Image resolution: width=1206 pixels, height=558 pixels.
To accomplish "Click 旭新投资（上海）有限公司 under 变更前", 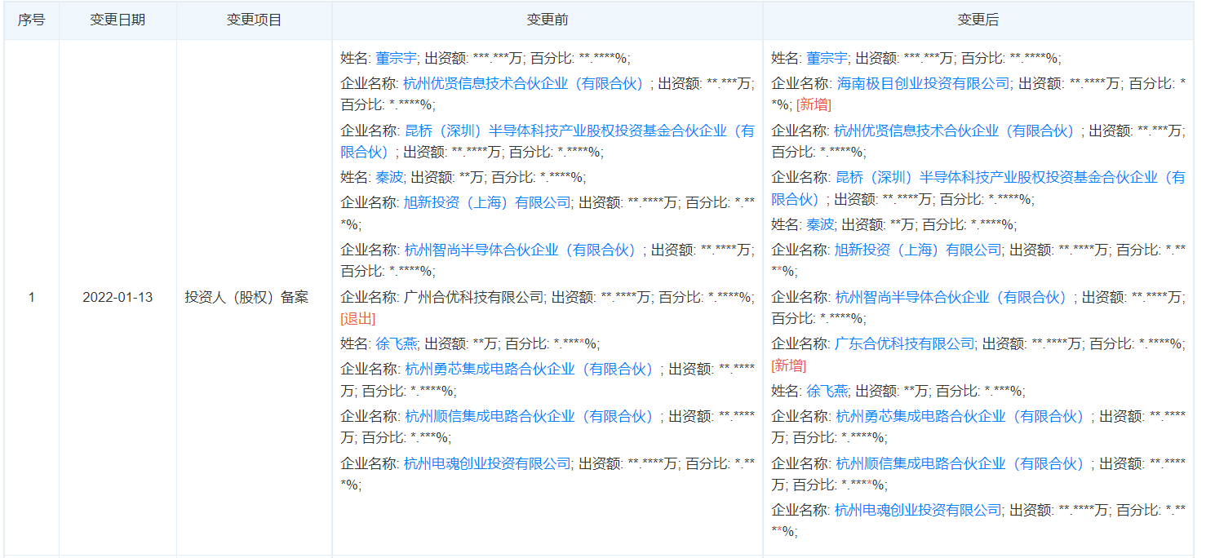I will coord(487,202).
